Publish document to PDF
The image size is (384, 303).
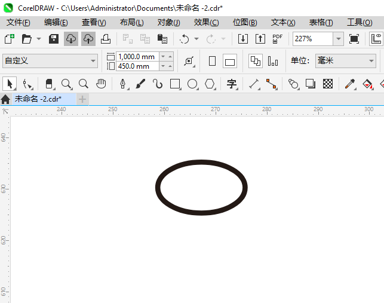pos(277,39)
